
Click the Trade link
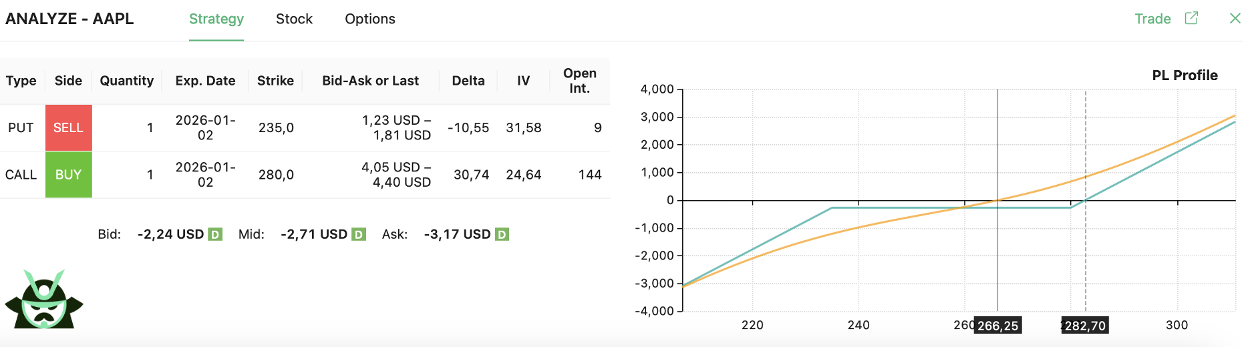1152,19
